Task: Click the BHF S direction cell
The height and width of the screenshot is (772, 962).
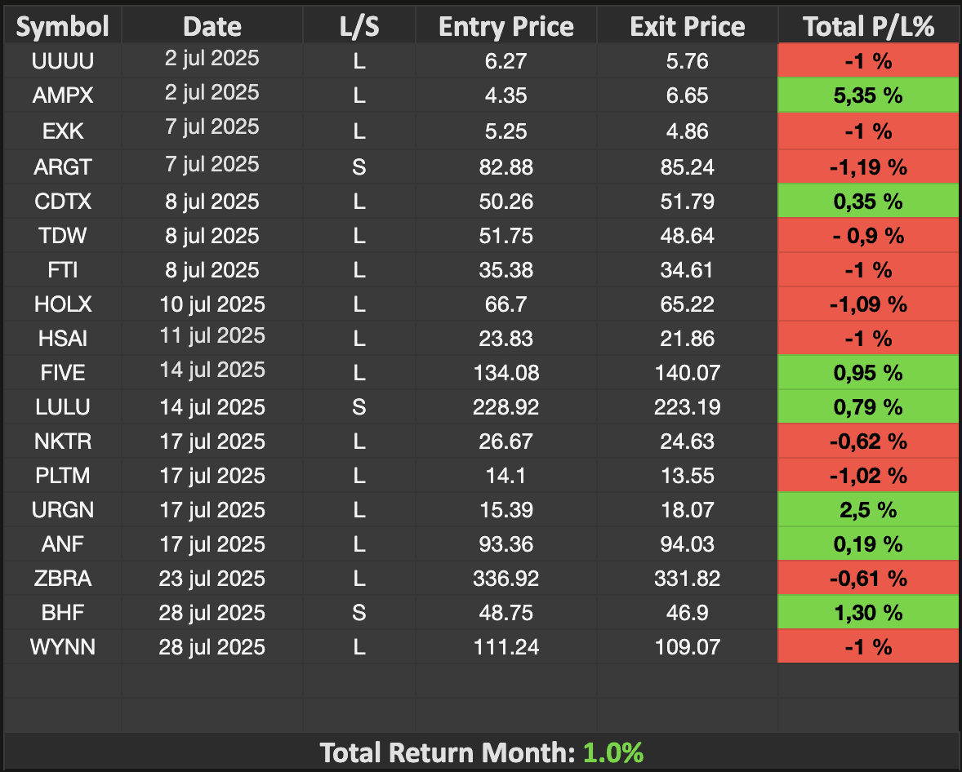Action: point(359,613)
